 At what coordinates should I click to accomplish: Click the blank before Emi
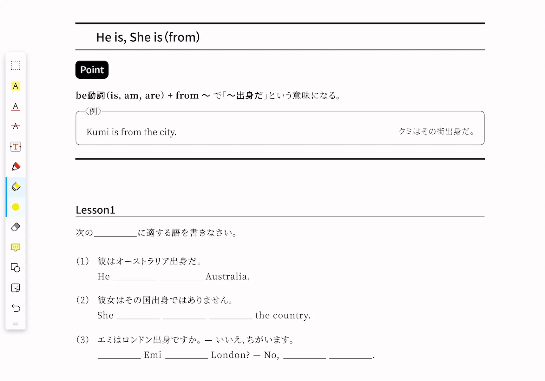tap(119, 355)
